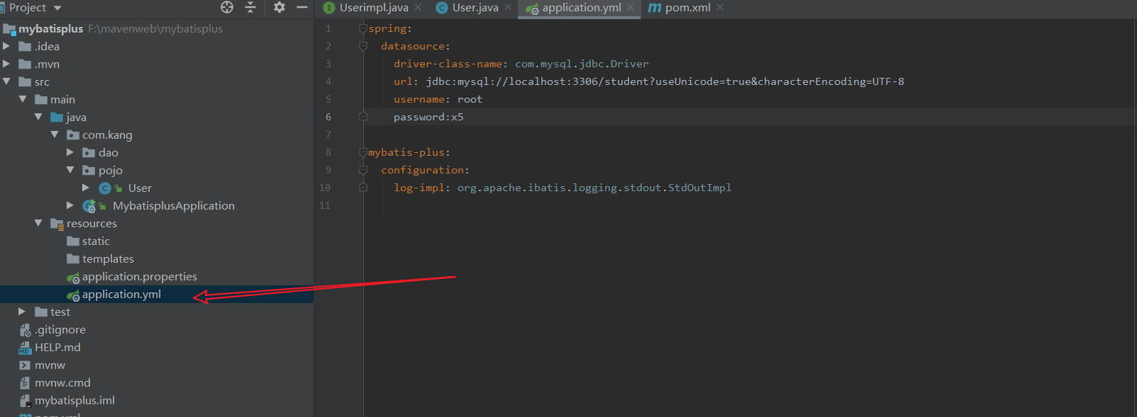The image size is (1137, 417).
Task: Select the mvnw.cmd file
Action: pos(62,383)
